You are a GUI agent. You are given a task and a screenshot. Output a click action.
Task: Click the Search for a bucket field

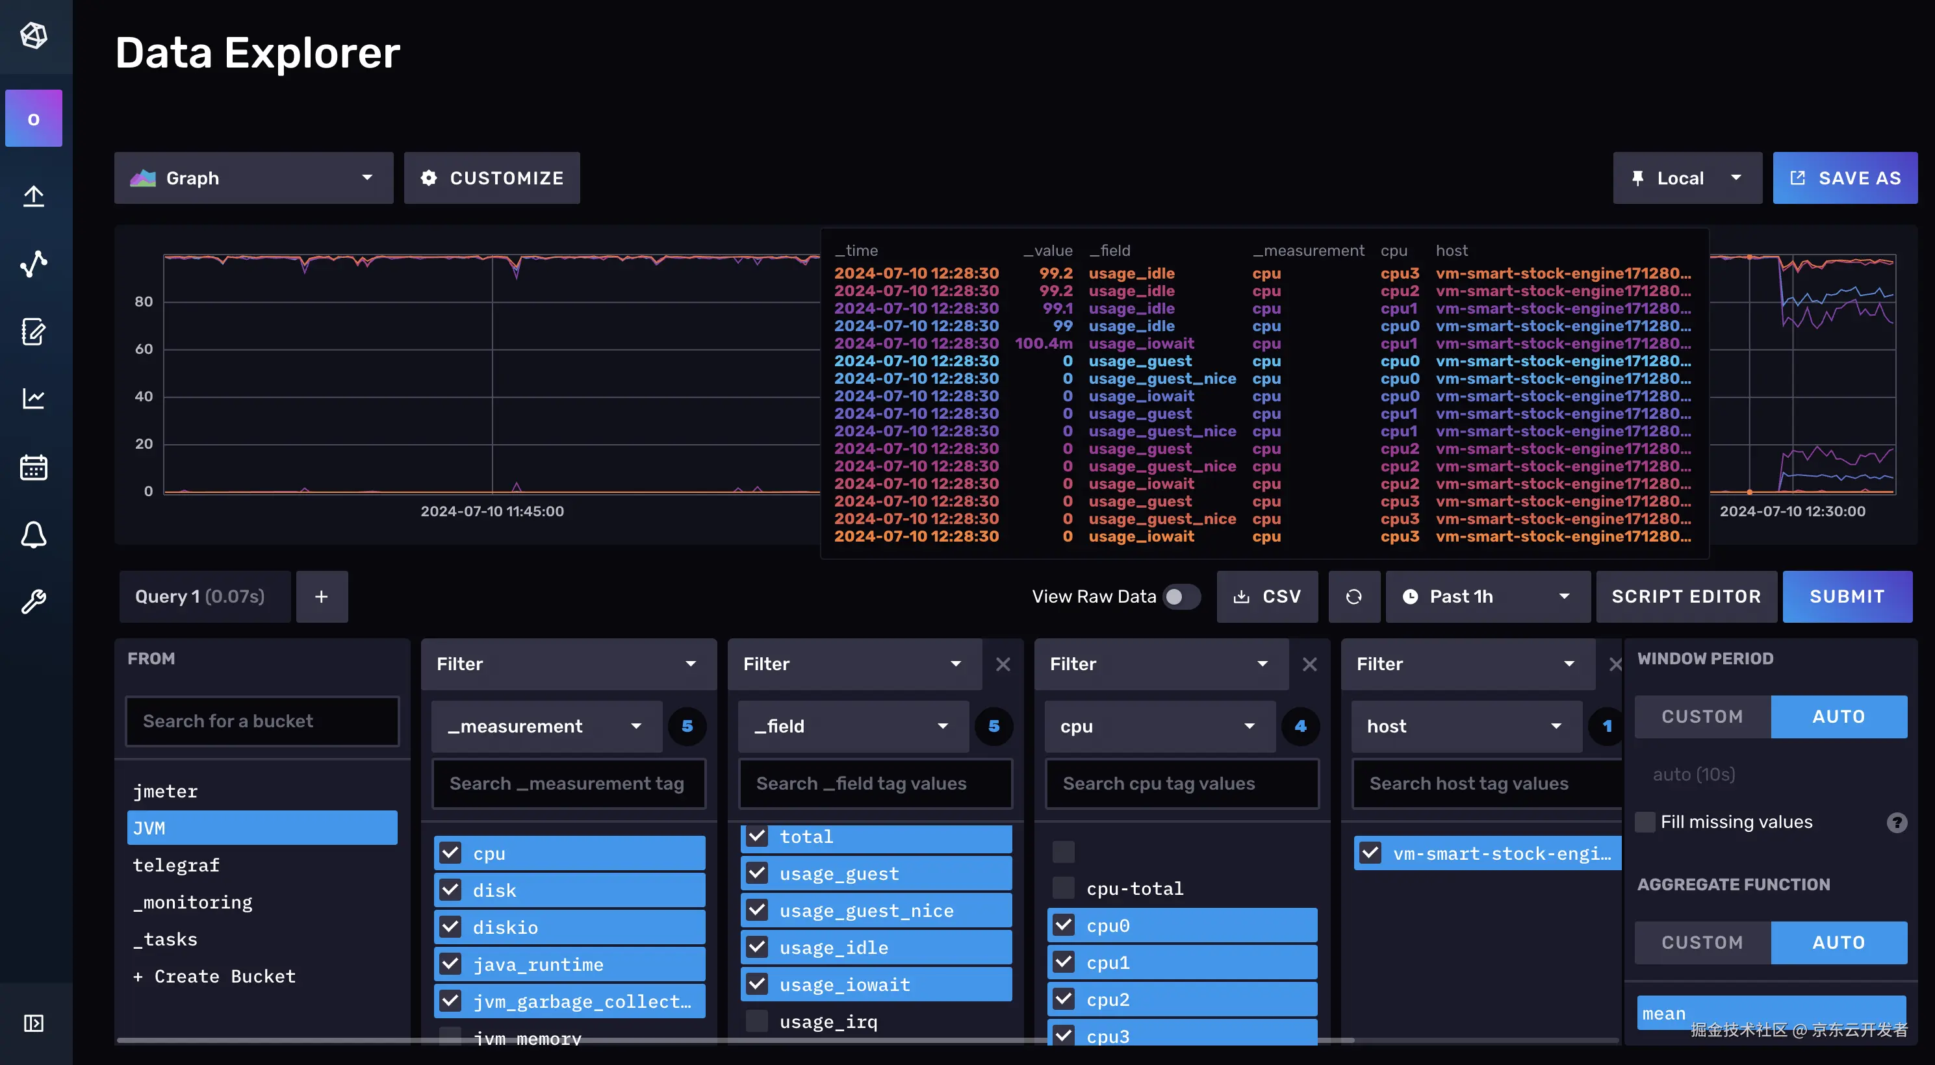click(x=262, y=721)
